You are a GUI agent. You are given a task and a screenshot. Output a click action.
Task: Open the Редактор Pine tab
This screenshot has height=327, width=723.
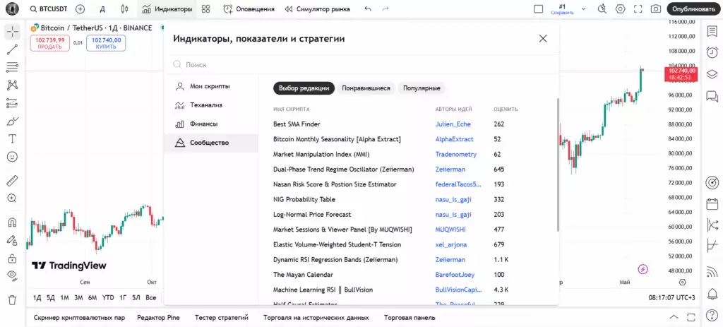click(158, 318)
